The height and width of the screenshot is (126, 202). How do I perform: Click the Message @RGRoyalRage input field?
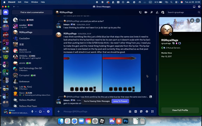(95, 112)
